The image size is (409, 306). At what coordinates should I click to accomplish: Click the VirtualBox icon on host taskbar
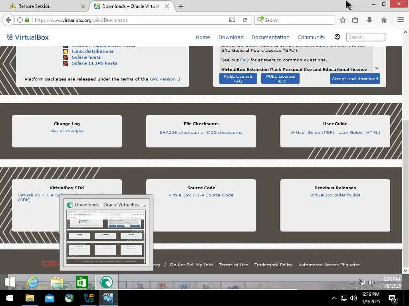(89, 298)
